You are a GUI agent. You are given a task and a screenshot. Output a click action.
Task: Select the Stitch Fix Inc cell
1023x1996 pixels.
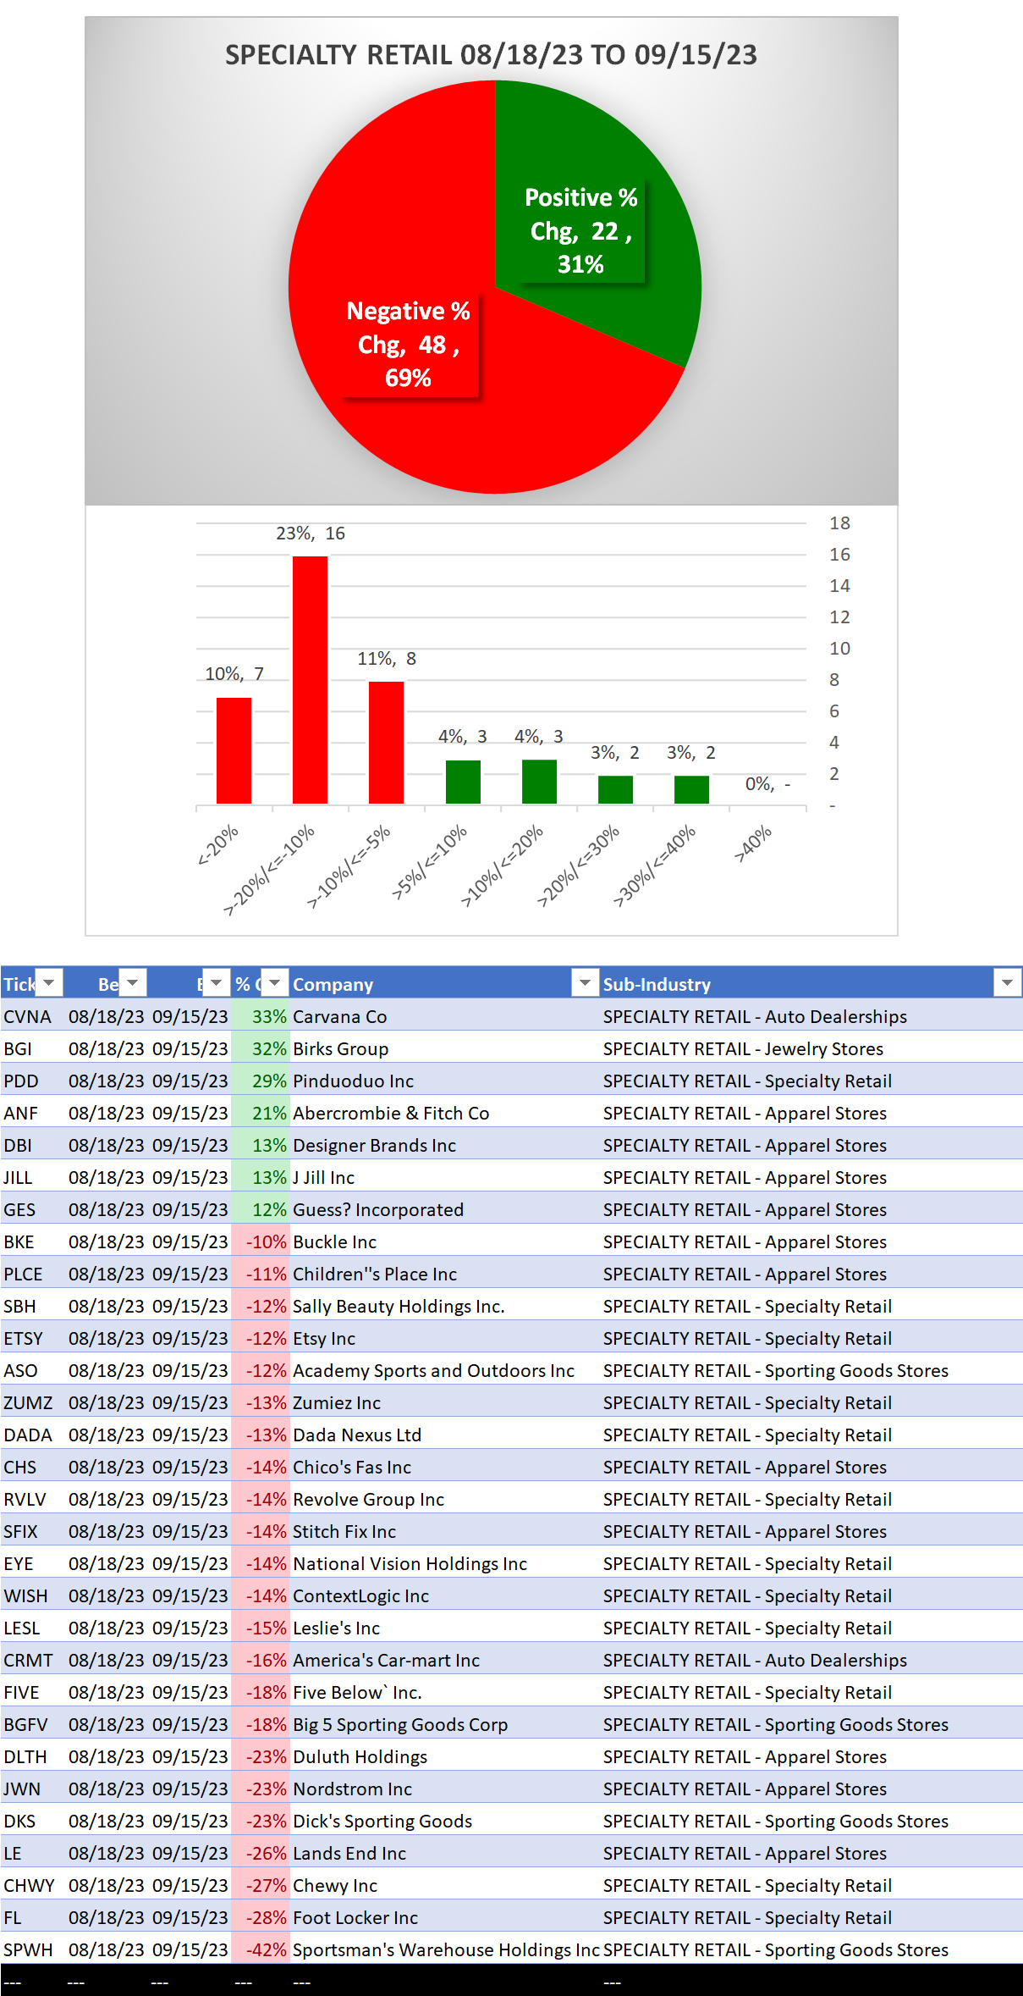(x=445, y=1531)
